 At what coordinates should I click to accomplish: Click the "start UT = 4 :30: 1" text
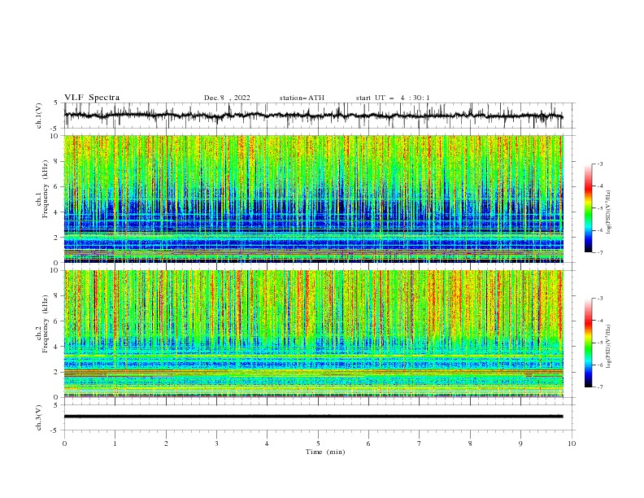coord(393,98)
